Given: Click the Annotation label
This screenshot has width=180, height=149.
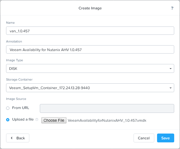Looking at the screenshot, I should (14, 41).
